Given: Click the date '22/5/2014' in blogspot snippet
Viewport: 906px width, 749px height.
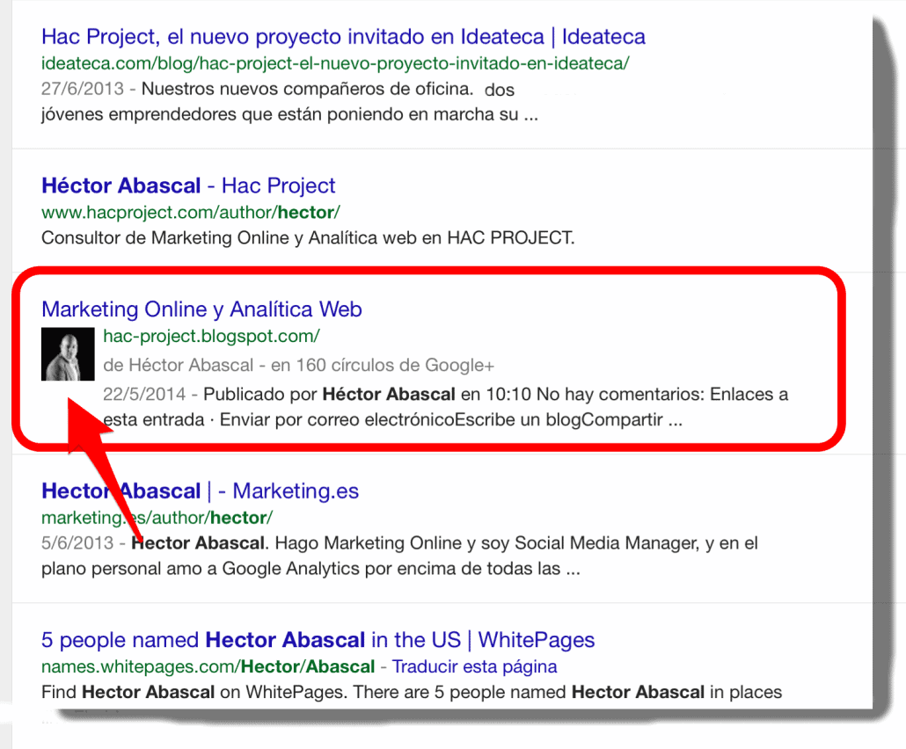Looking at the screenshot, I should pyautogui.click(x=144, y=394).
